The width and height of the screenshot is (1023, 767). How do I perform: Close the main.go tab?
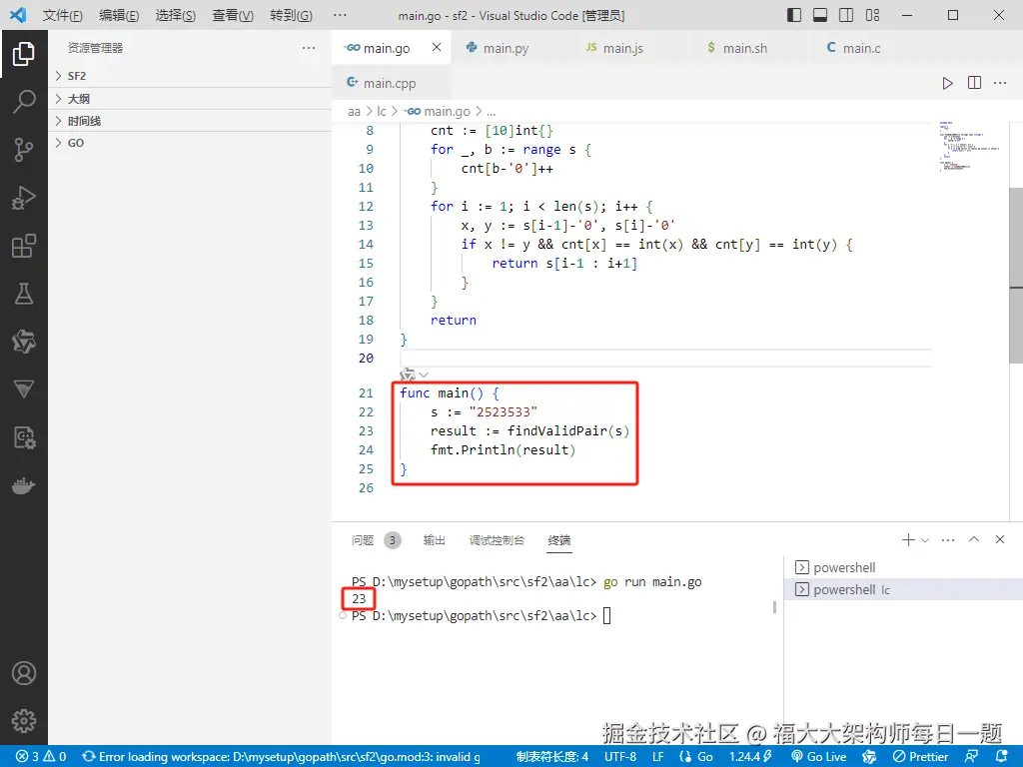[437, 47]
